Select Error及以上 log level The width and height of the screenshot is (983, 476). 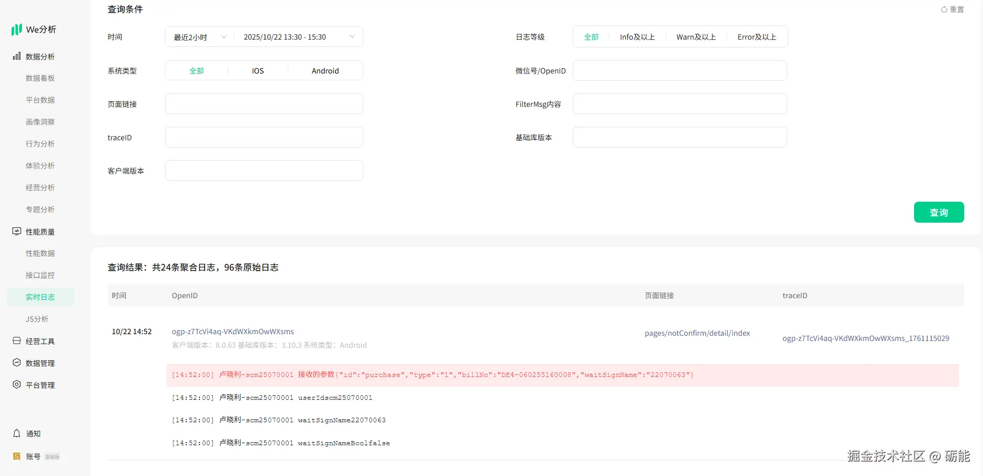point(757,37)
